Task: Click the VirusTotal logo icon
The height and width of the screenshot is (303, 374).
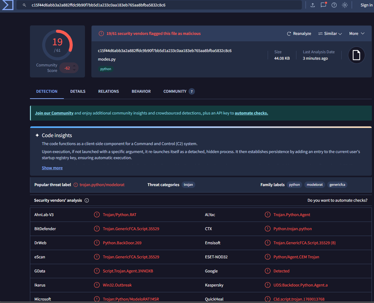Action: (7, 5)
